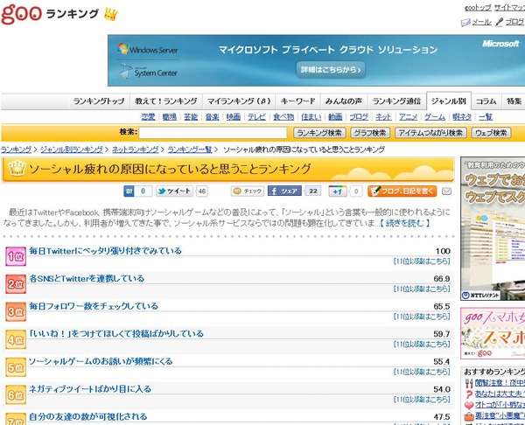Click the 音楽 genre link

(x=213, y=117)
